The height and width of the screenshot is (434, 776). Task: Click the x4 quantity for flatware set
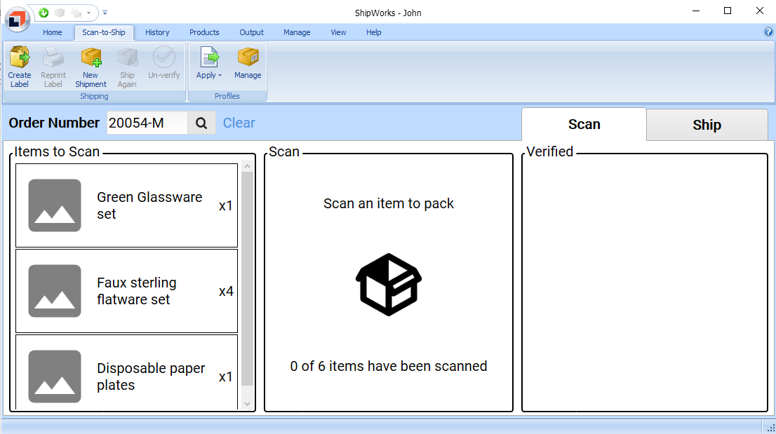tap(226, 291)
